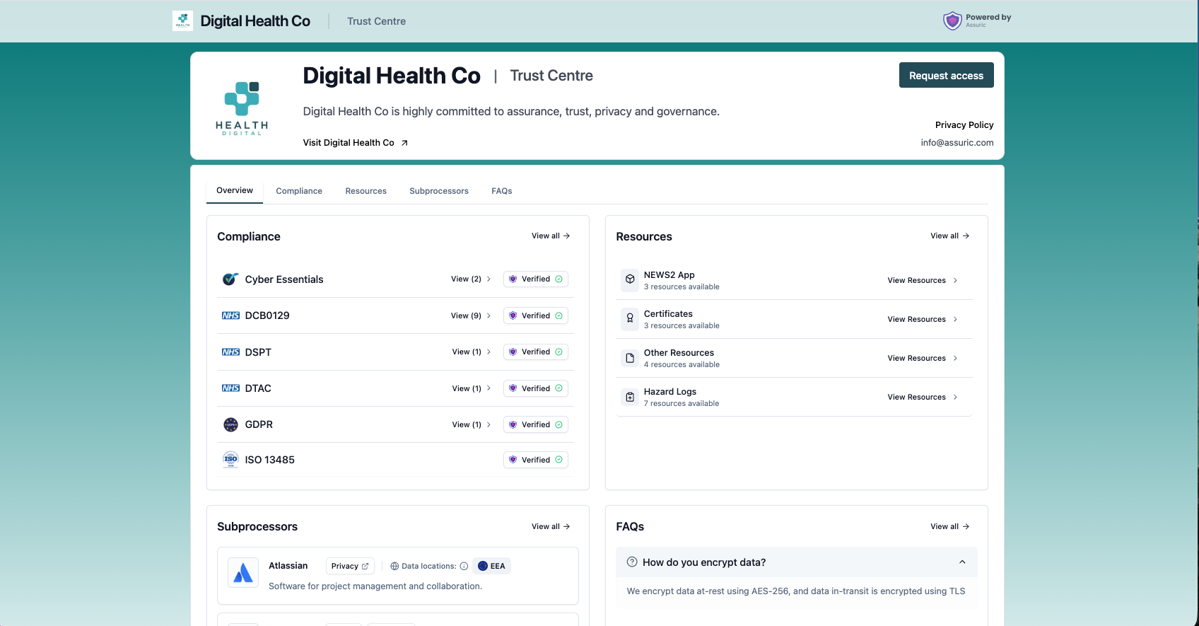This screenshot has width=1199, height=626.
Task: Click the Atlassian logo icon
Action: [243, 572]
